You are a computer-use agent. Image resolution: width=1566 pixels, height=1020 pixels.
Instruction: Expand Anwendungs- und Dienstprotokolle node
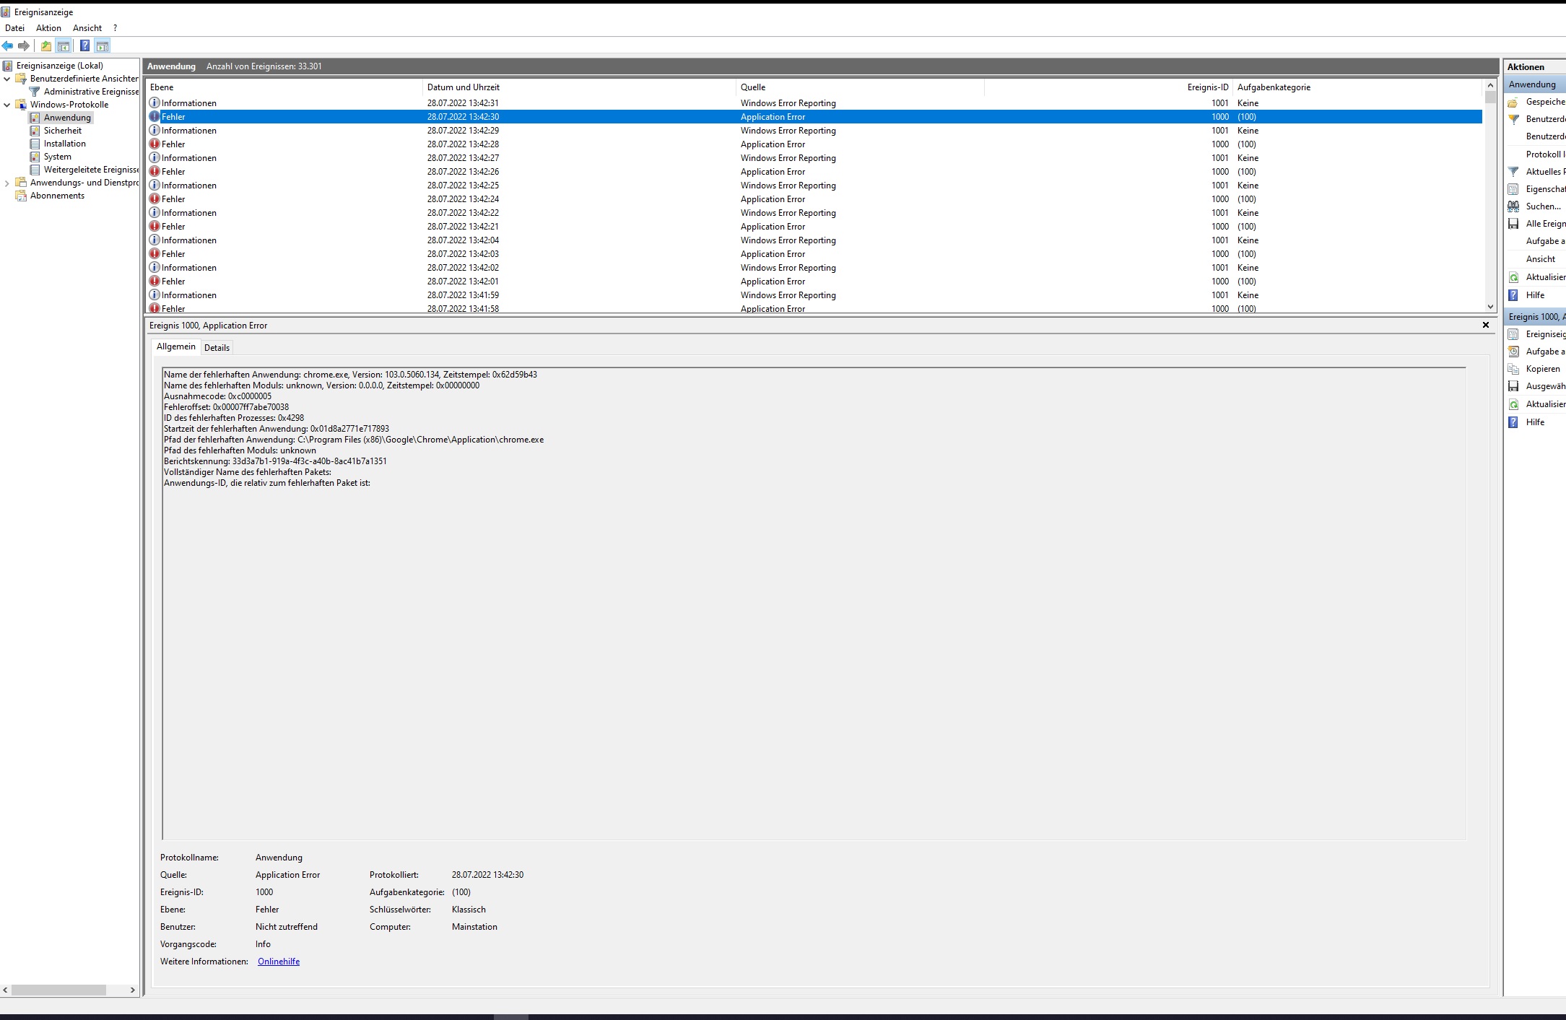click(x=7, y=183)
